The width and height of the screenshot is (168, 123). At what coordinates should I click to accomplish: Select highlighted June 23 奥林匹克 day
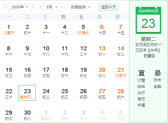point(27,93)
